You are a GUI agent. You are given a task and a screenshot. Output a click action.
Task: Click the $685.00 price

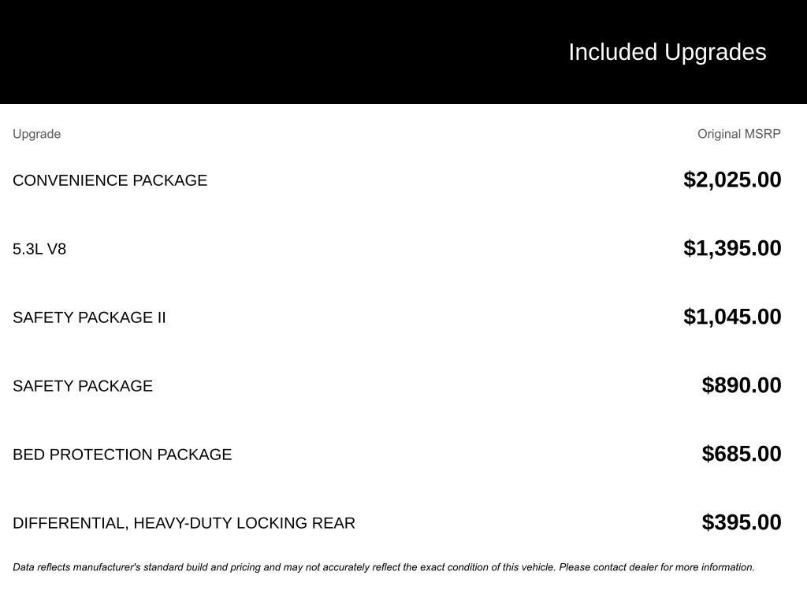point(742,454)
